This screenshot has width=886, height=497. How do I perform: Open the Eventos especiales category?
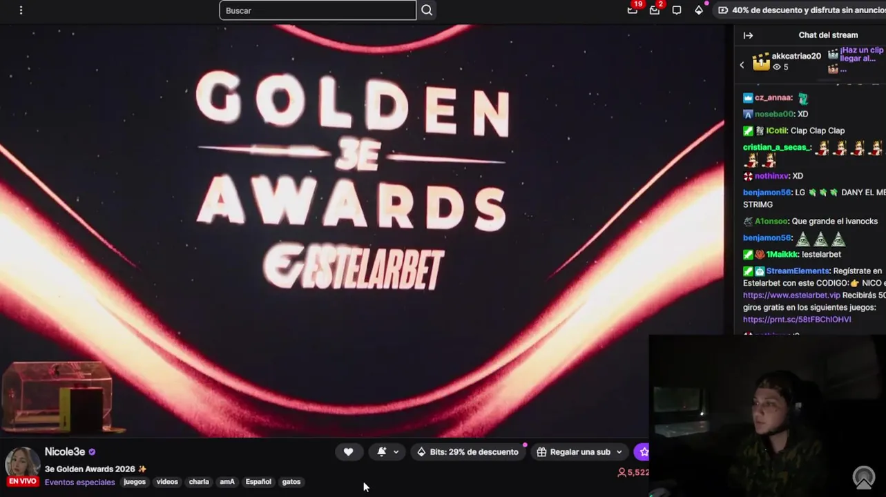tap(80, 483)
